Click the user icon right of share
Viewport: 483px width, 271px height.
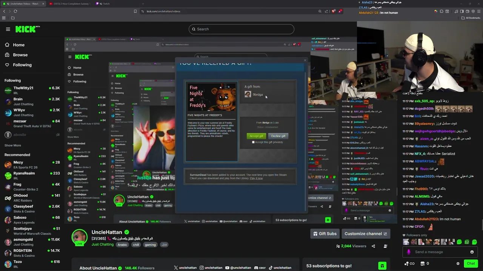[x=385, y=246]
